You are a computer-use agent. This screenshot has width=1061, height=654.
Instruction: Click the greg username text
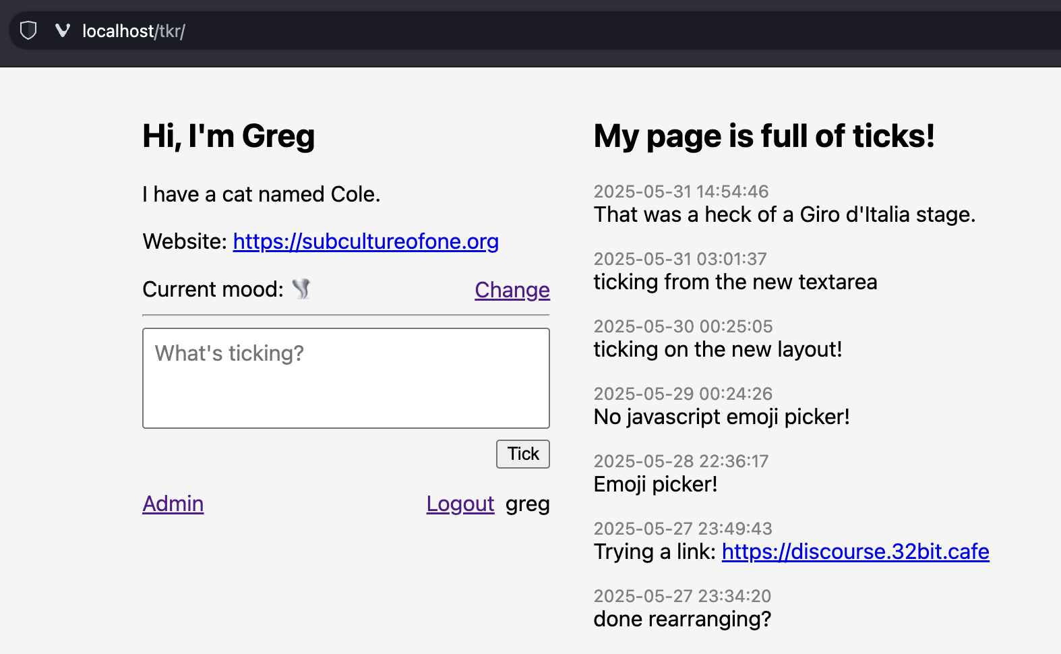pos(528,504)
